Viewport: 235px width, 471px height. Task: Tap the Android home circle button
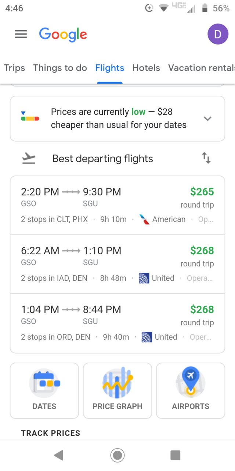tap(117, 455)
